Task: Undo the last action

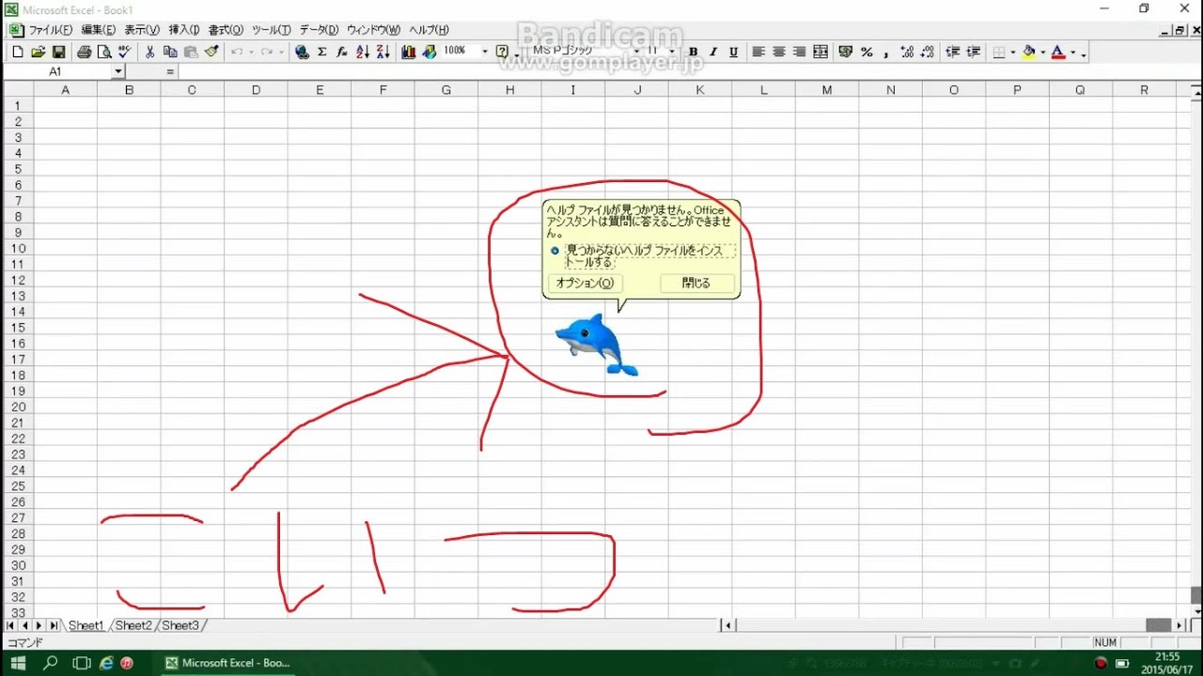Action: (236, 53)
